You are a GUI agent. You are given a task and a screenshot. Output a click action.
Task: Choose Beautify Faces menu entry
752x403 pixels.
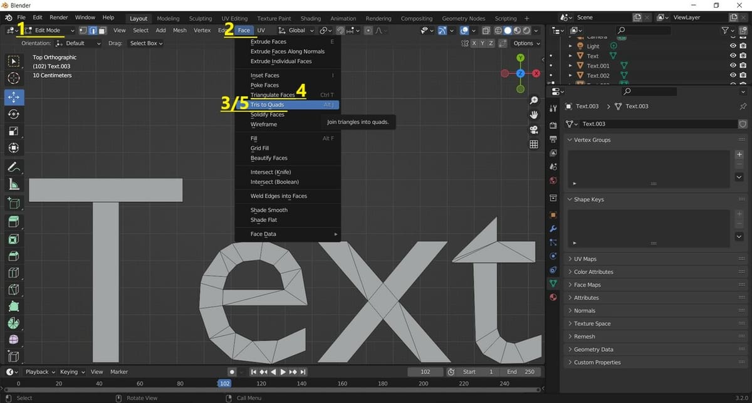pyautogui.click(x=287, y=158)
